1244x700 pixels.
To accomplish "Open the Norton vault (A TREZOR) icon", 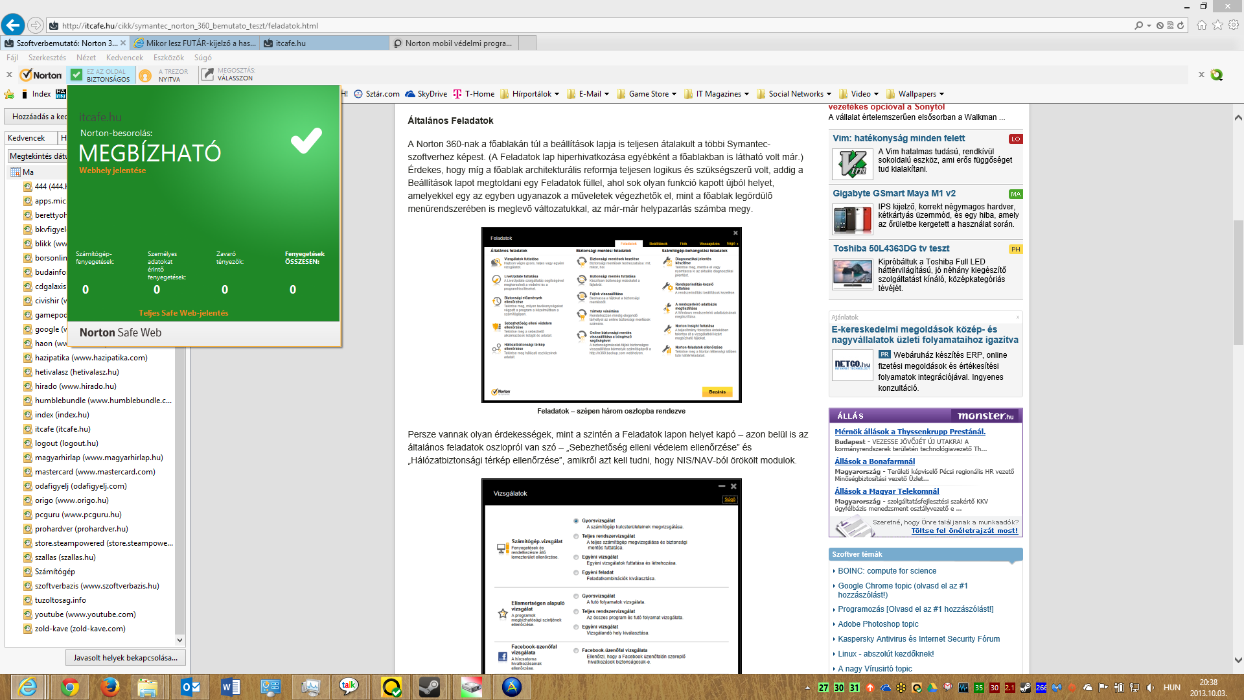I will [x=146, y=75].
